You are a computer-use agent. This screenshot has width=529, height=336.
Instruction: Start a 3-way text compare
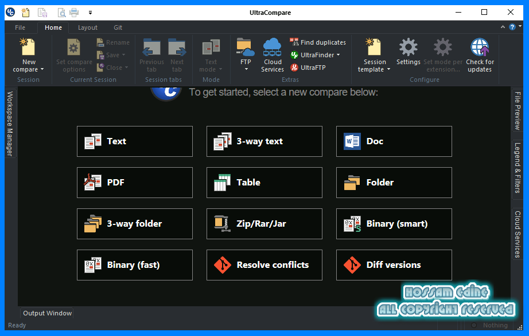click(x=264, y=141)
